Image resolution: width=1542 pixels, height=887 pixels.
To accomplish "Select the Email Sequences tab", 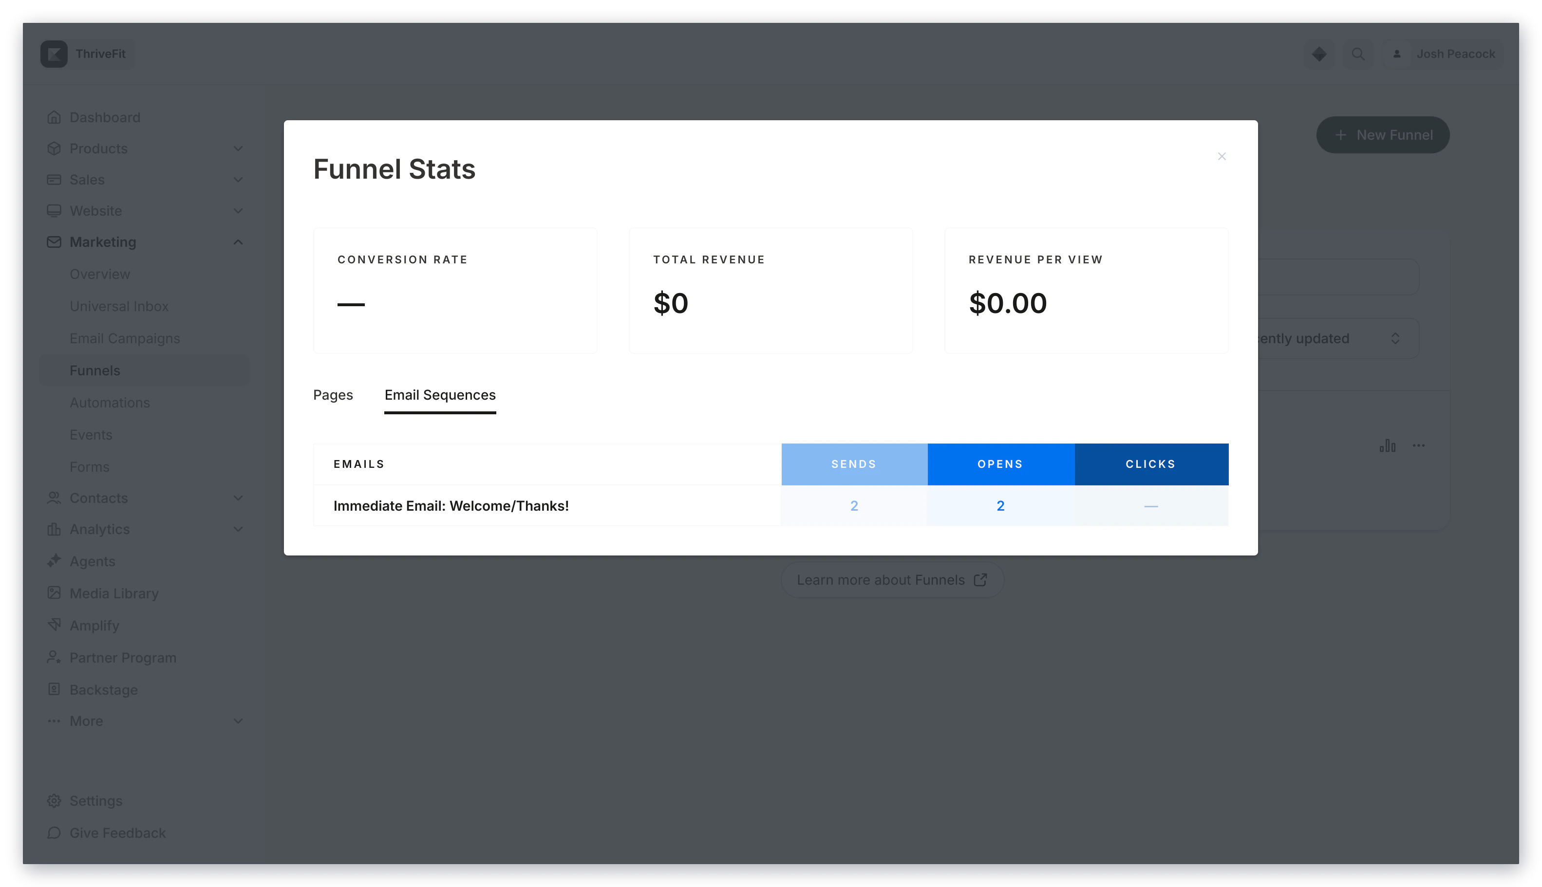I will (x=440, y=395).
